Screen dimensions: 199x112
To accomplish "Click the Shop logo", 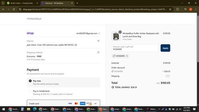I will pyautogui.click(x=30, y=33).
